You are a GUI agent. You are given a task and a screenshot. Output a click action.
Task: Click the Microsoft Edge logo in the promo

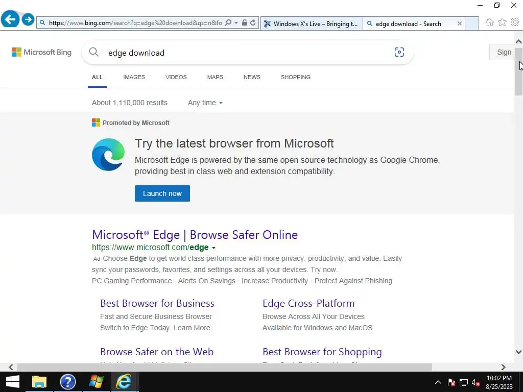pos(108,155)
